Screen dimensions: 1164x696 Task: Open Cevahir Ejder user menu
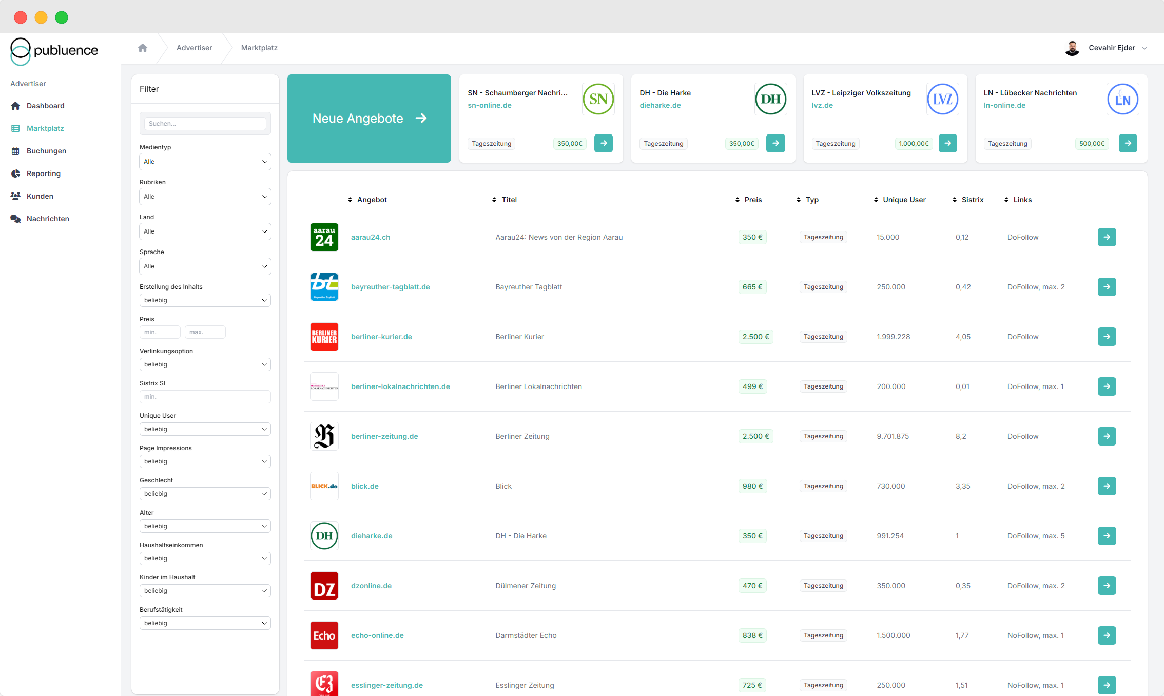(1111, 48)
